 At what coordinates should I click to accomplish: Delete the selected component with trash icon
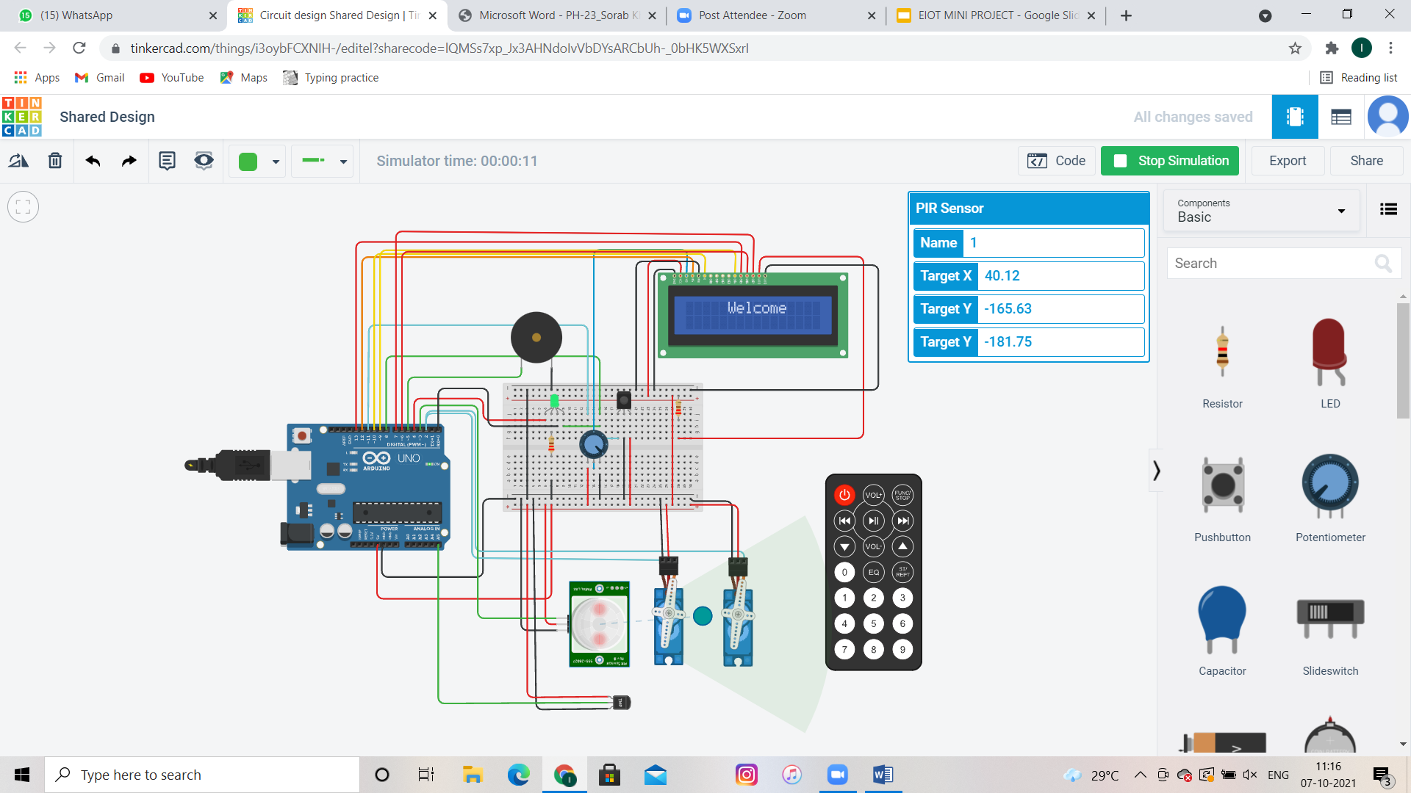(55, 160)
